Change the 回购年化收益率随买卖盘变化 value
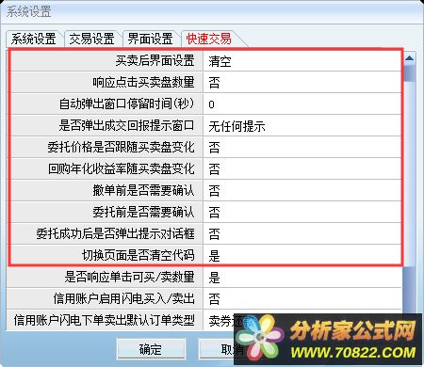This screenshot has width=424, height=367. [302, 169]
